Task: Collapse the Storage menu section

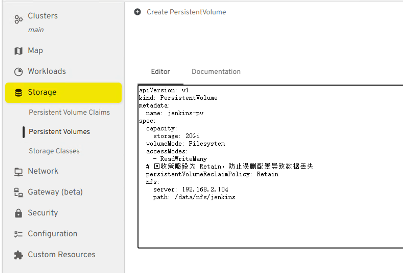Action: 42,92
